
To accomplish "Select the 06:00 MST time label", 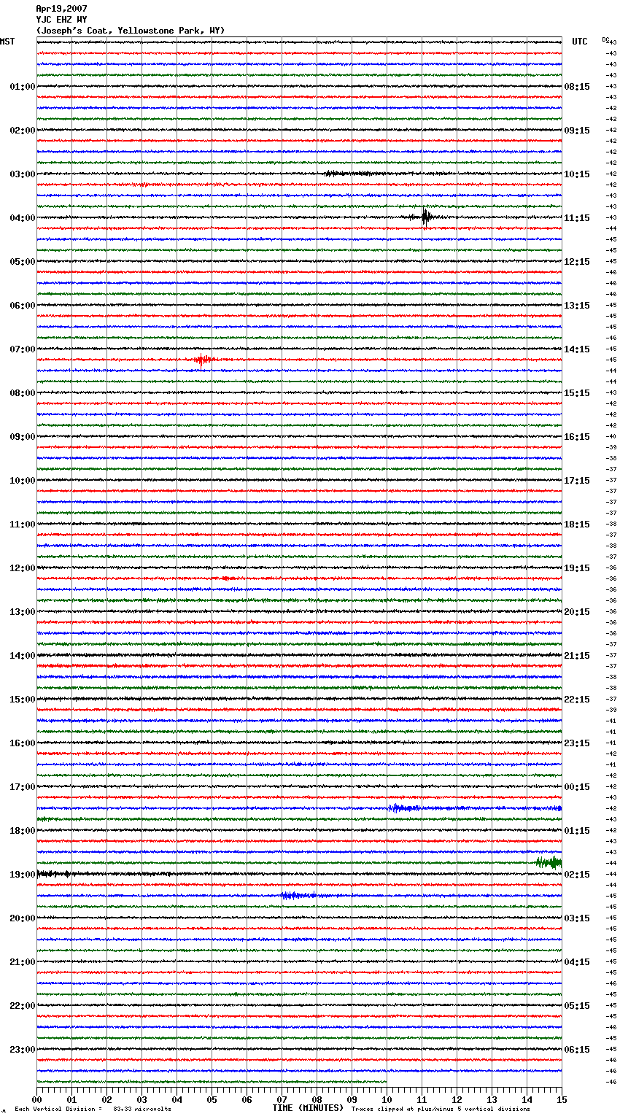I will (x=23, y=306).
